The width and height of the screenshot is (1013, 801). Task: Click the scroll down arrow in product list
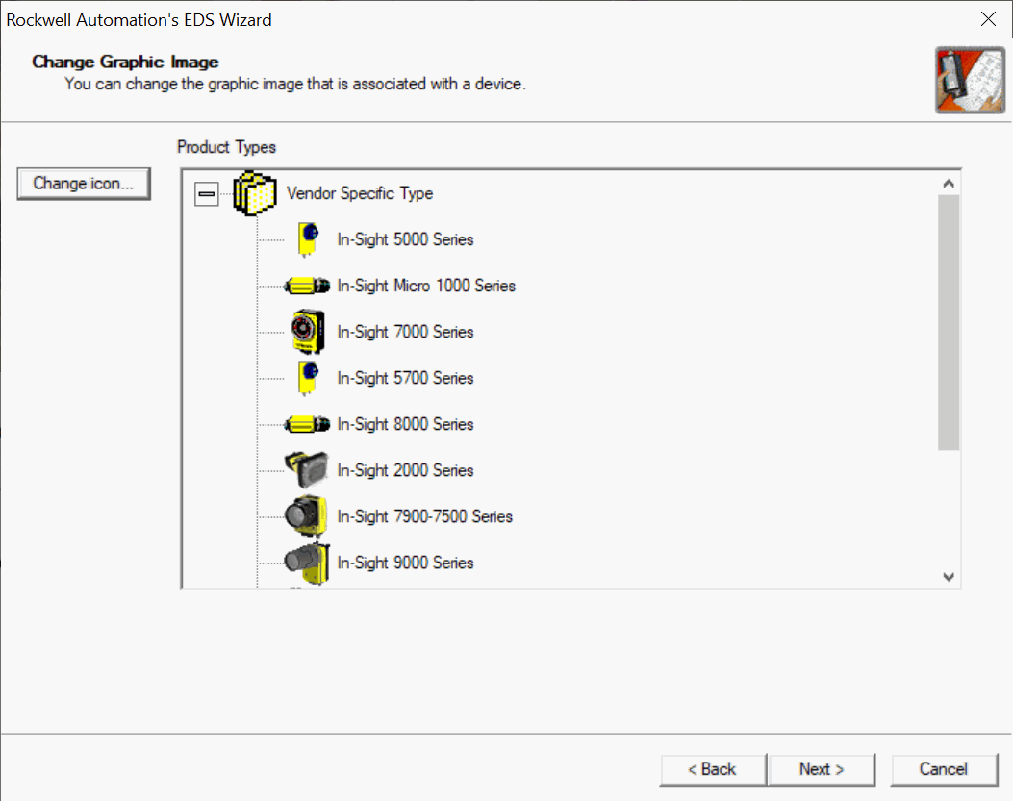pos(949,577)
